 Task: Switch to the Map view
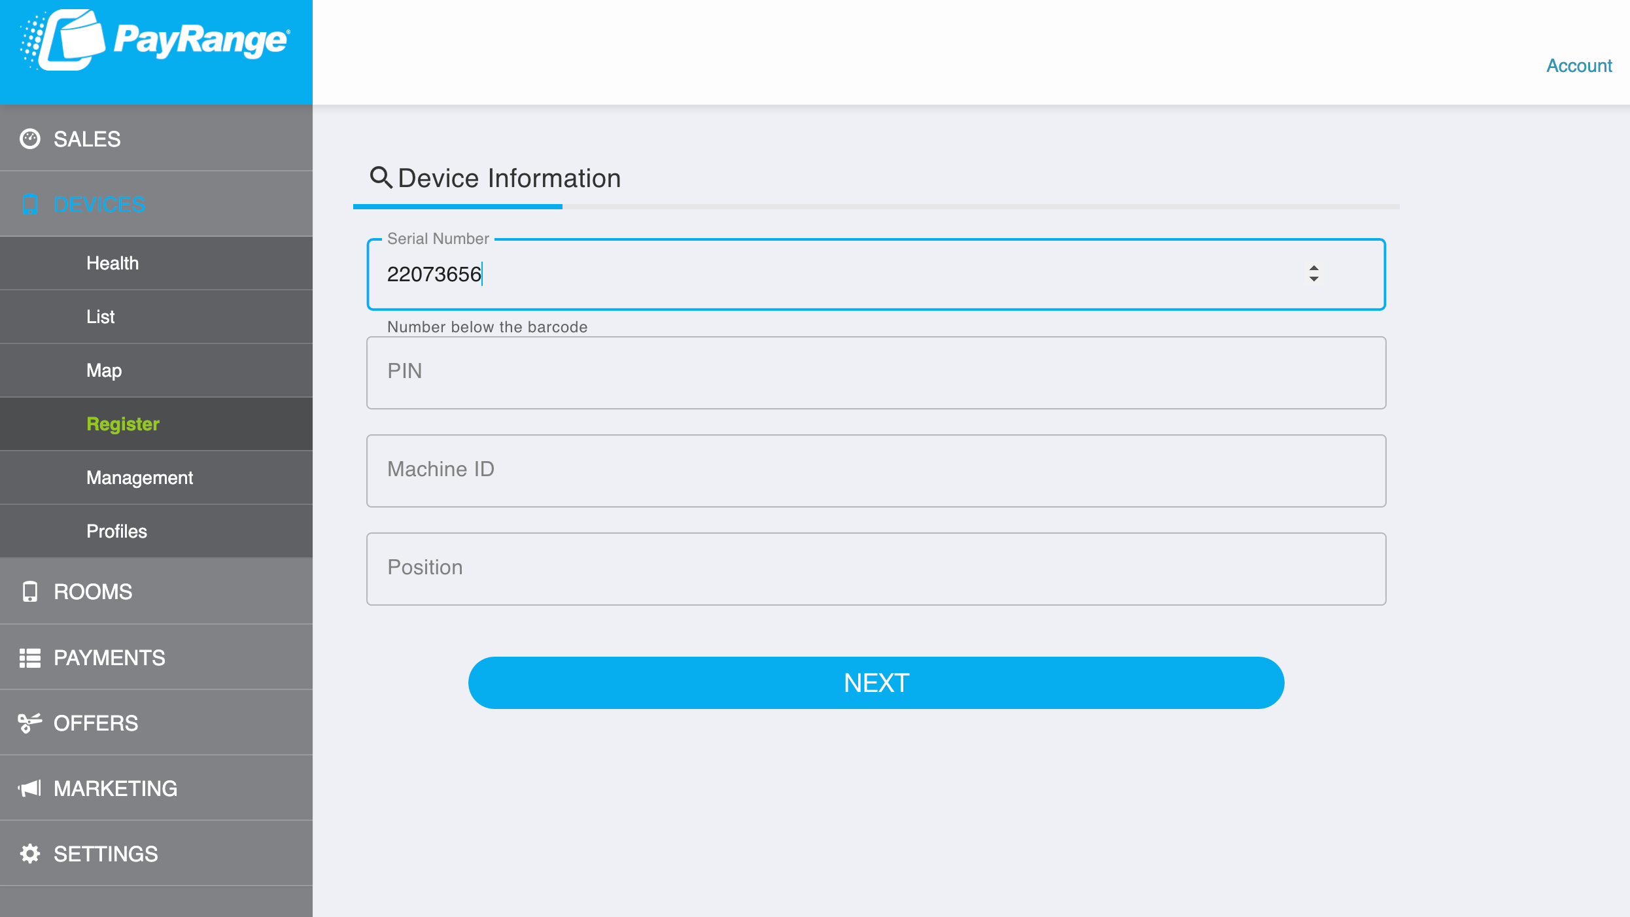pos(103,370)
